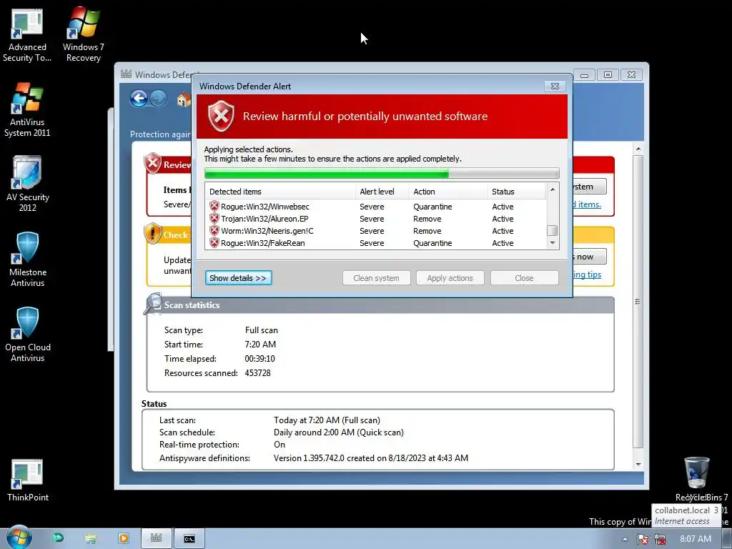Screen dimensions: 732x549
Task: Click the detected items link behind the alert
Action: [x=587, y=204]
